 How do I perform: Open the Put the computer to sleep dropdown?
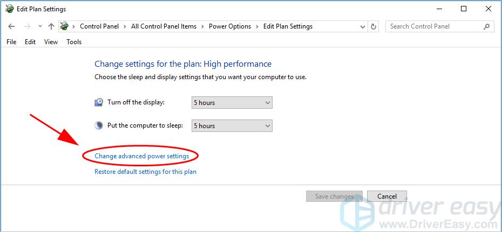232,125
